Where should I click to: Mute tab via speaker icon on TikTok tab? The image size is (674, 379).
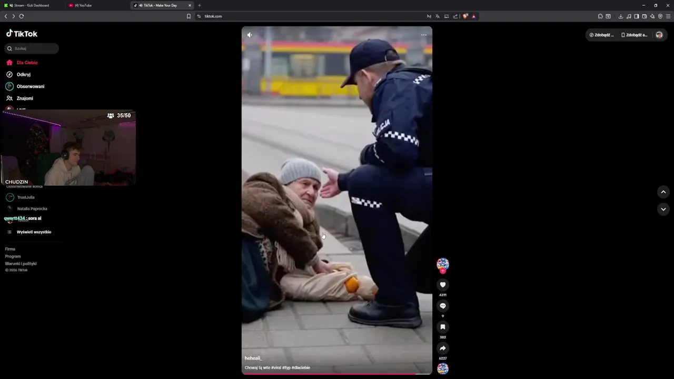(140, 5)
